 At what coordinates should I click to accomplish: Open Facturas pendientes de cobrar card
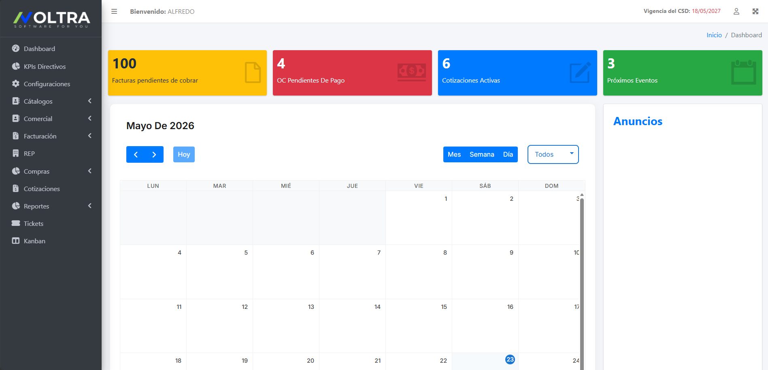pos(187,73)
